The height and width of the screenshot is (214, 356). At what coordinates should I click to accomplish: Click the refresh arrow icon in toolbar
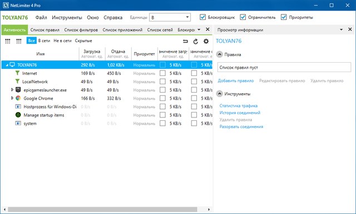point(195,41)
